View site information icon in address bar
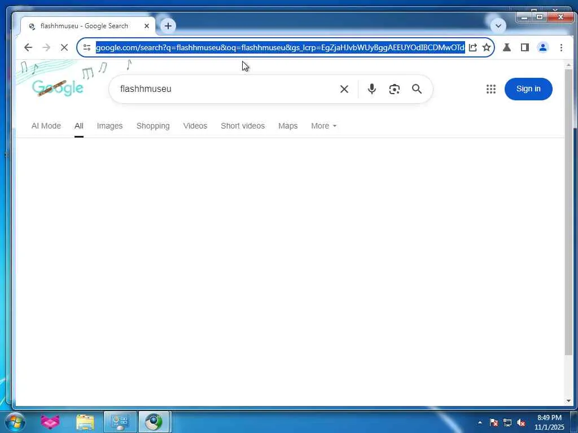Viewport: 578px width, 433px height. [x=87, y=47]
